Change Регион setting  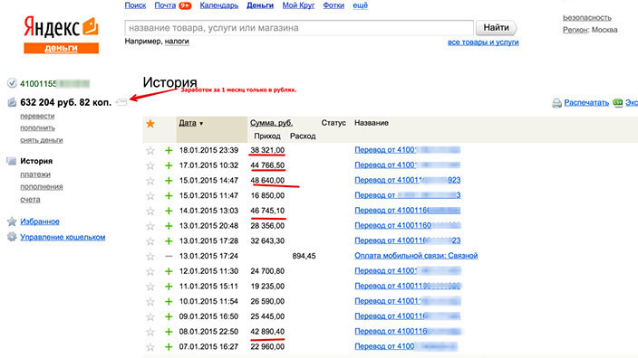click(575, 30)
